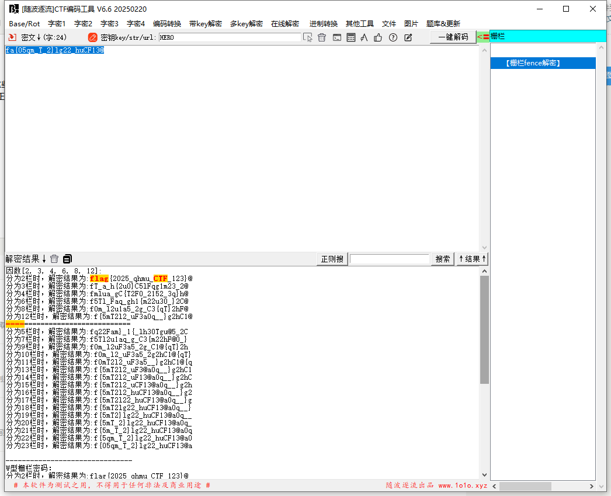
Task: Click the cursor select icon in toolbar
Action: click(x=307, y=37)
